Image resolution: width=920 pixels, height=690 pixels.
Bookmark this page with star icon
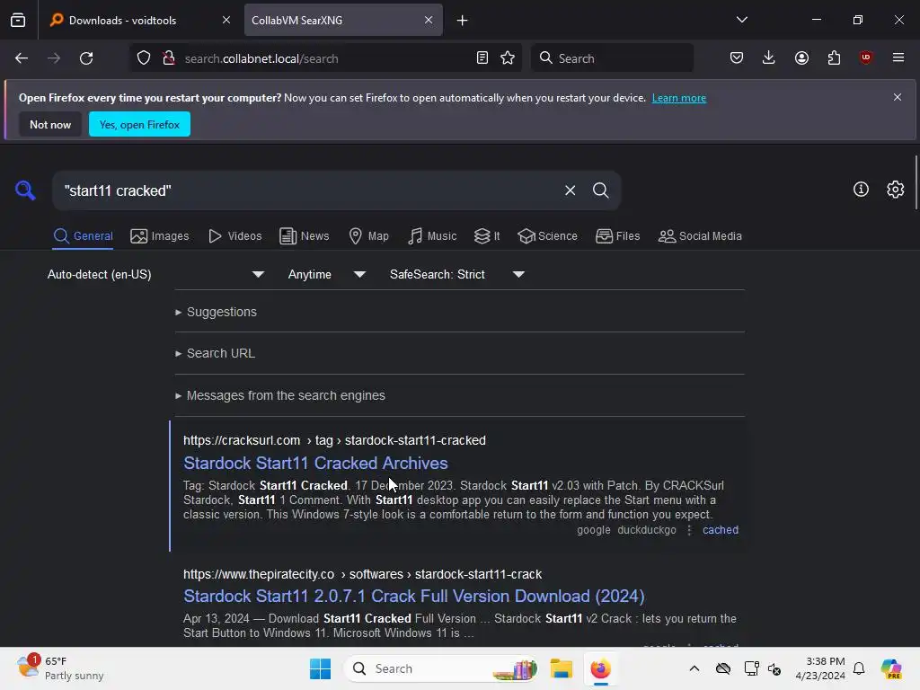(508, 58)
